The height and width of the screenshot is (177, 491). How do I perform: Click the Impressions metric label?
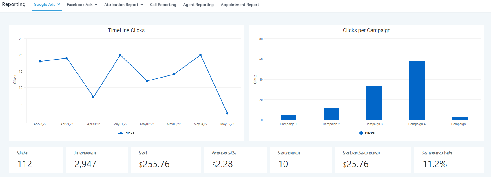point(85,152)
